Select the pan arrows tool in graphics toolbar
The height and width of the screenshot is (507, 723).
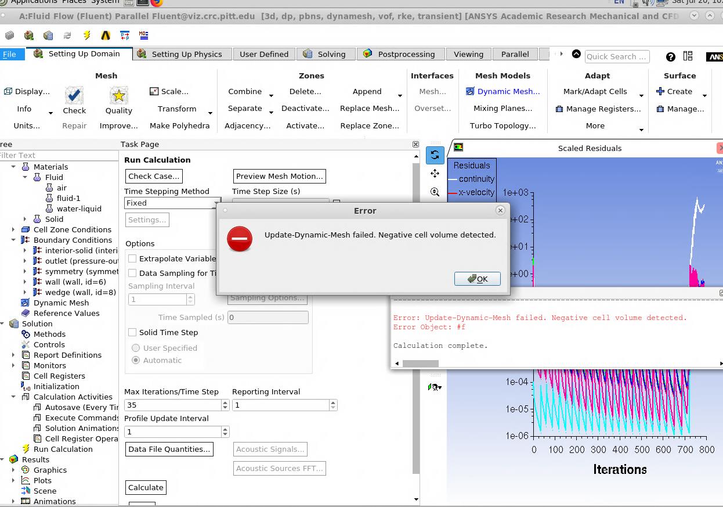point(435,173)
